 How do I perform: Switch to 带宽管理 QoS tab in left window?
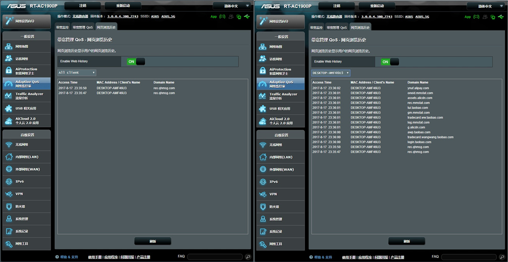click(83, 28)
